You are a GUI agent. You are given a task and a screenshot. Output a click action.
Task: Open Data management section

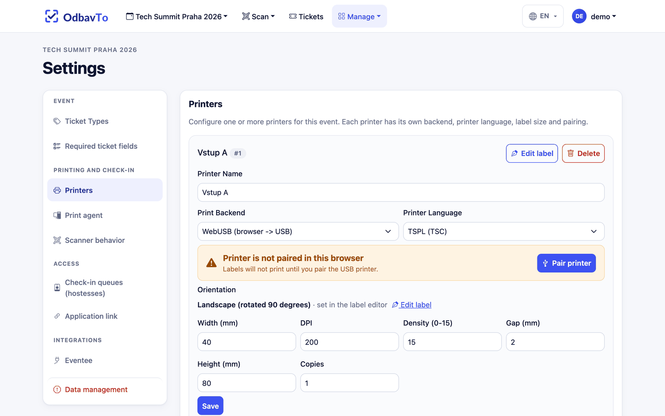[105, 389]
